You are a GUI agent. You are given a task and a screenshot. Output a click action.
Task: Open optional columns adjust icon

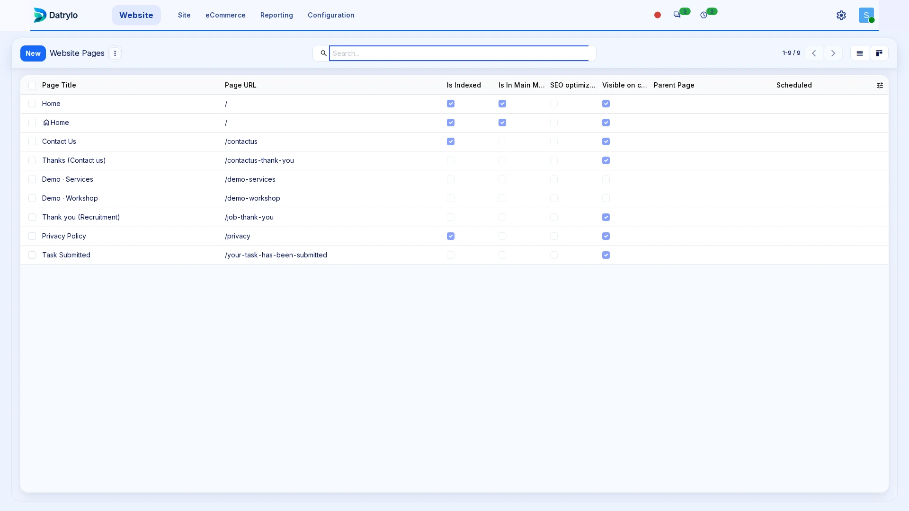click(x=880, y=86)
